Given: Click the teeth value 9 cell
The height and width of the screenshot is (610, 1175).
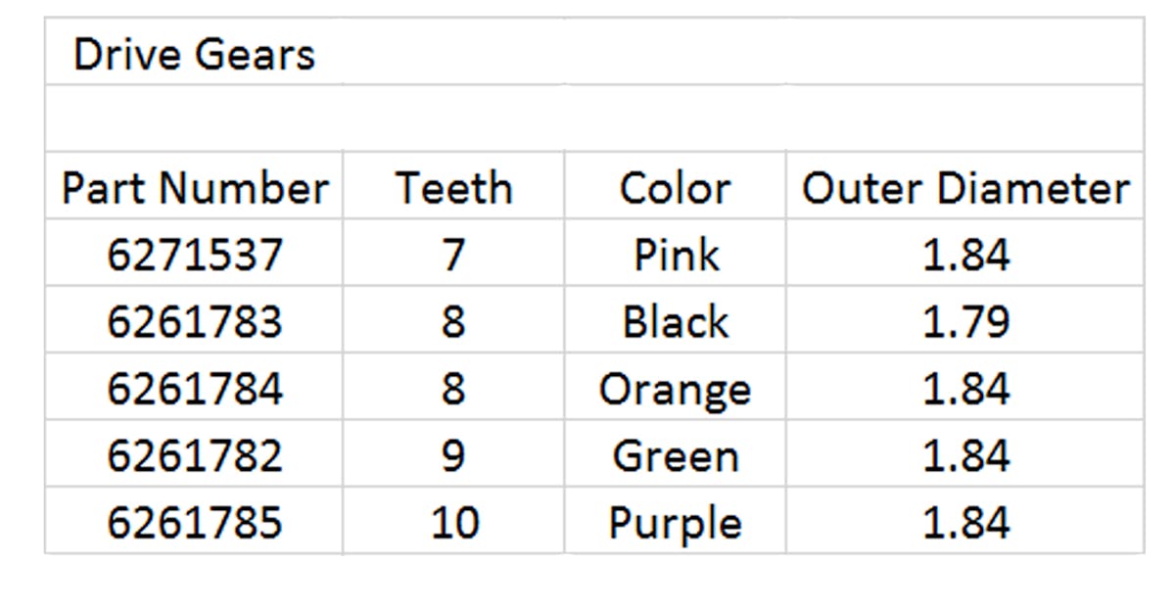Looking at the screenshot, I should [x=453, y=455].
